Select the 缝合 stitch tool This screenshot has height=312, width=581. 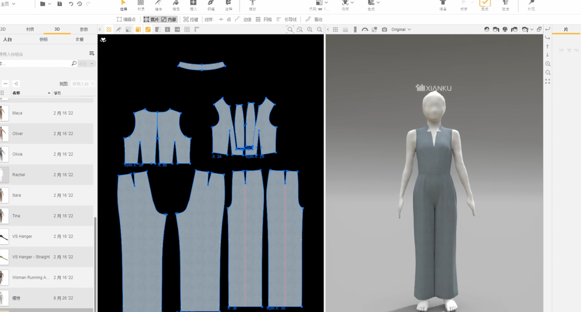point(158,4)
